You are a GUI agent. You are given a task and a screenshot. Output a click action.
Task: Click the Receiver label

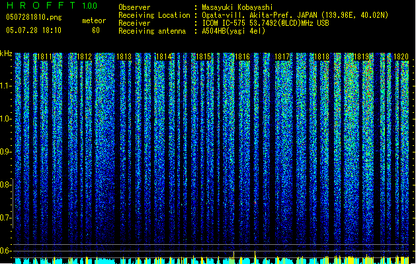134,23
